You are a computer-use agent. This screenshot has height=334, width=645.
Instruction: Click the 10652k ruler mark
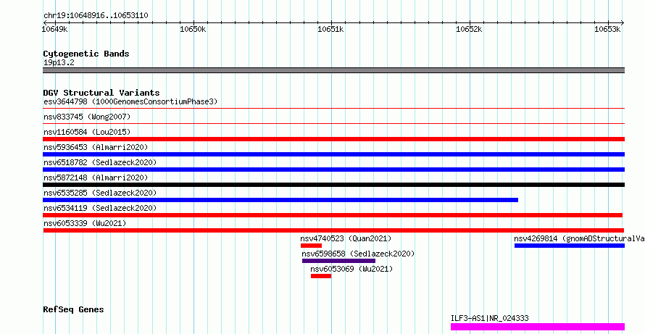(x=470, y=29)
